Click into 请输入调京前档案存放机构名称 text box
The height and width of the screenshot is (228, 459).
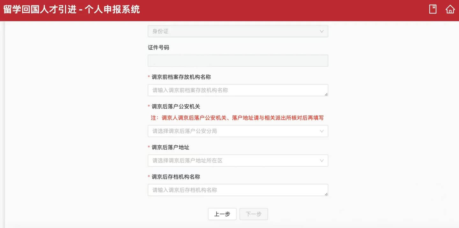pyautogui.click(x=237, y=90)
